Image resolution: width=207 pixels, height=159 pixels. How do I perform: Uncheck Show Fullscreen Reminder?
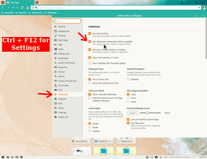90,94
